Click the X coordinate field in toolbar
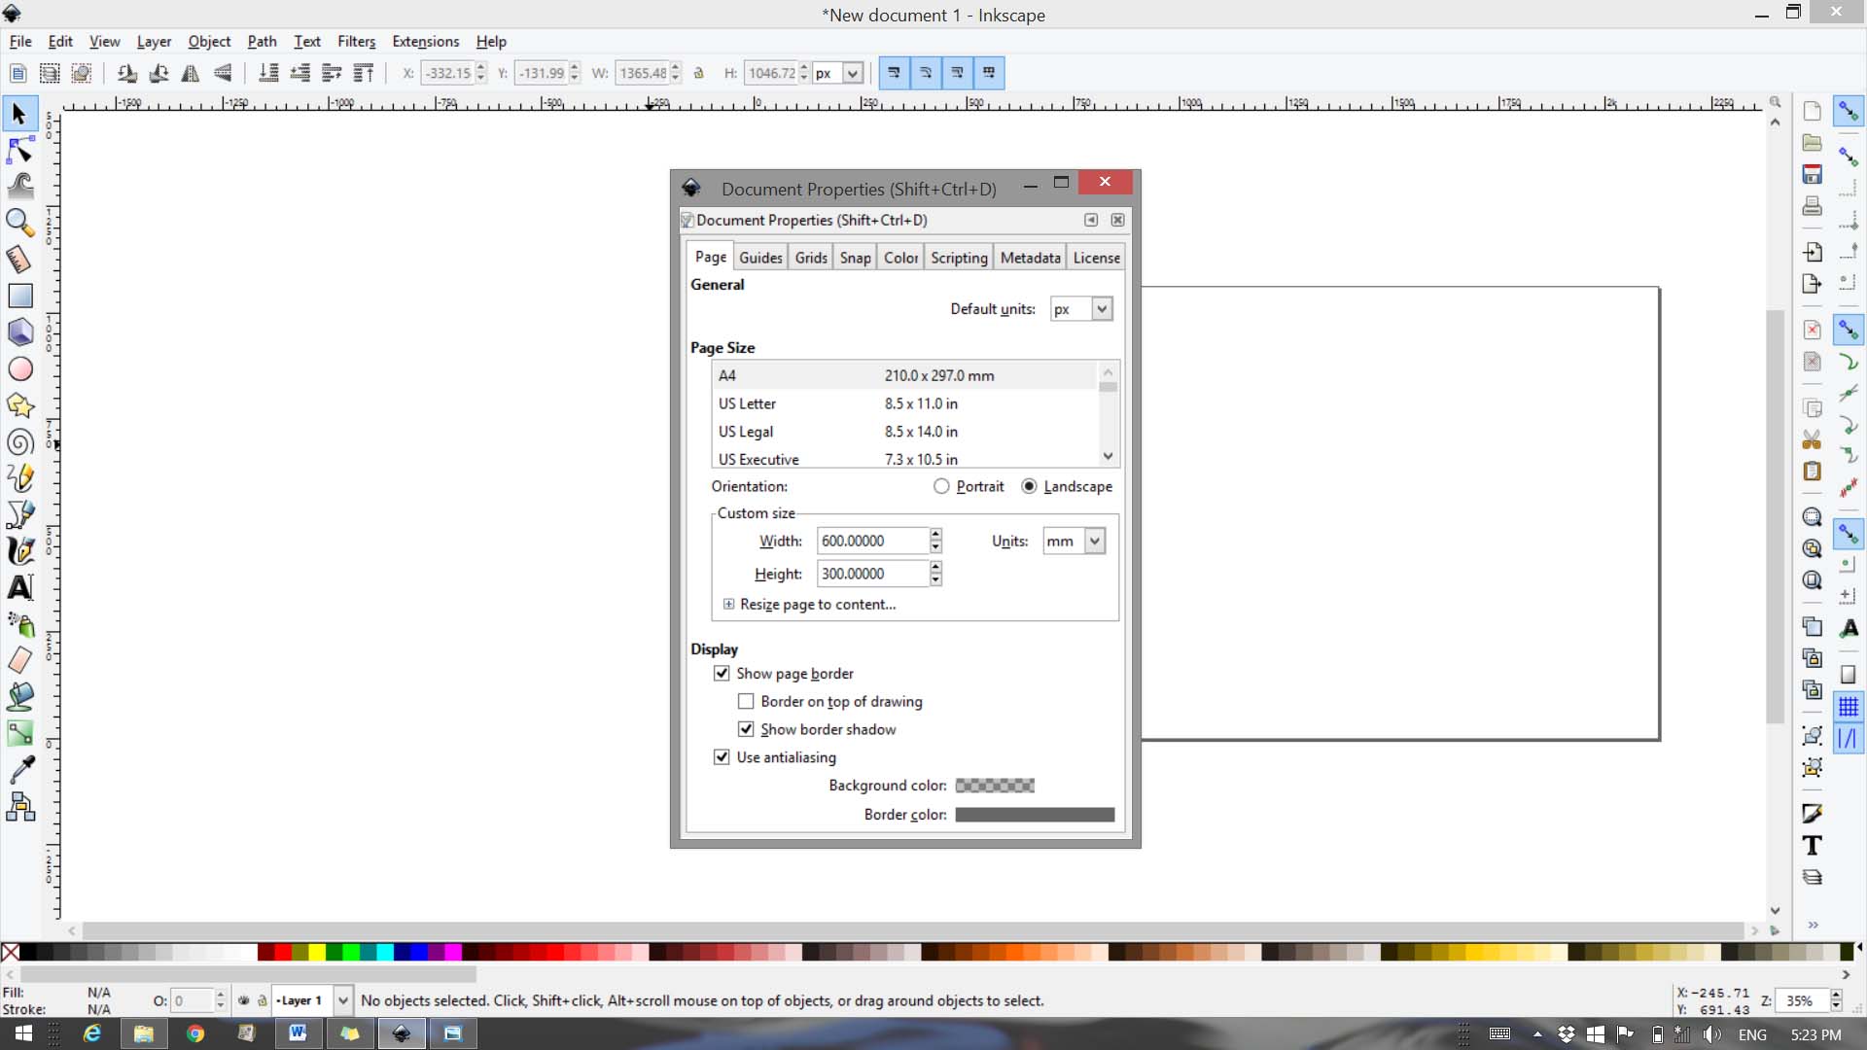The image size is (1867, 1050). click(x=447, y=73)
